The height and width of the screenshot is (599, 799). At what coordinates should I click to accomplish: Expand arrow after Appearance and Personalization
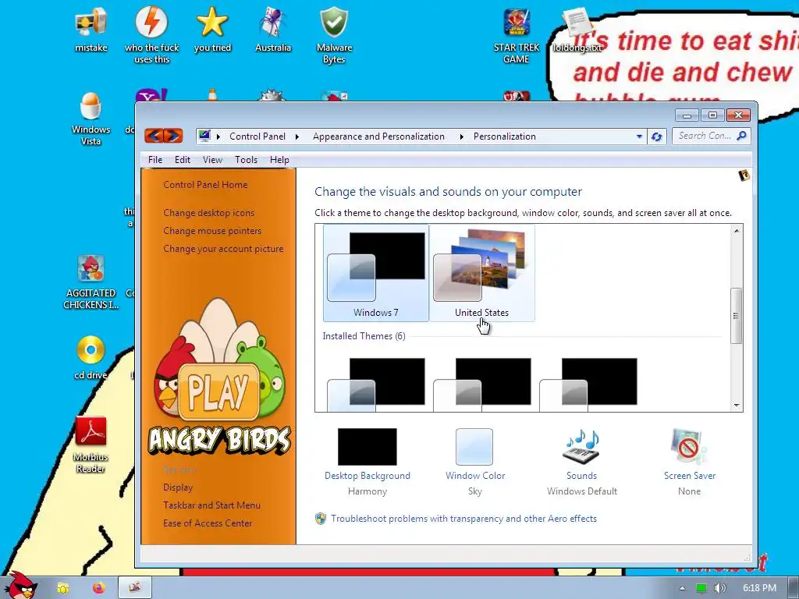(x=461, y=136)
